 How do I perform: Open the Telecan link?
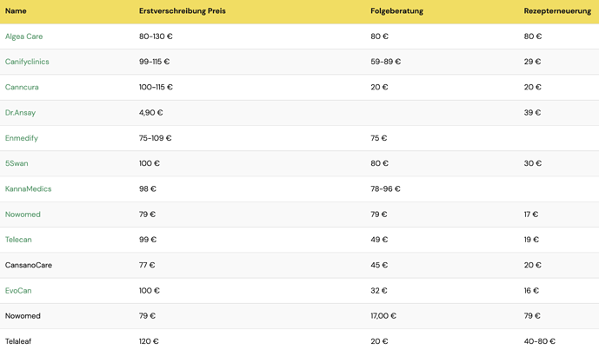18,240
